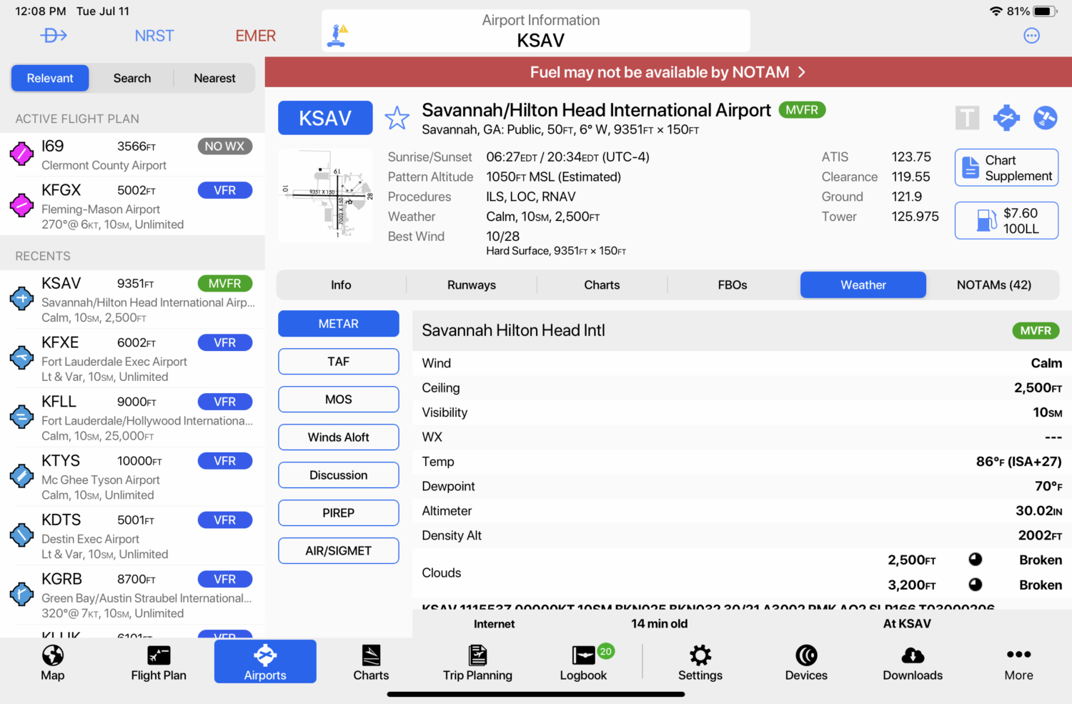
Task: Switch to the NOTAMs tab
Action: pos(994,284)
